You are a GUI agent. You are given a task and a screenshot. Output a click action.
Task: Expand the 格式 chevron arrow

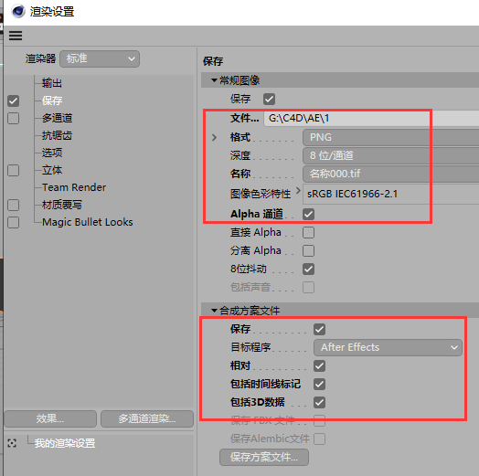click(x=214, y=137)
